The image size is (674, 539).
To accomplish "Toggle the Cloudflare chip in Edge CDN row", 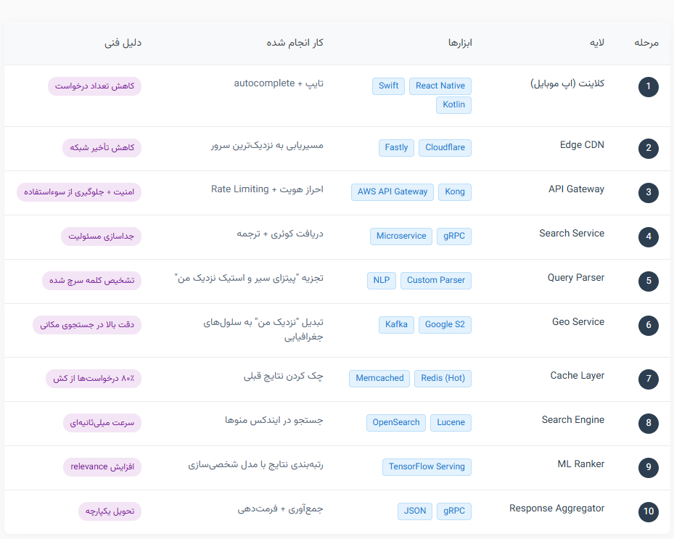I will coord(445,147).
